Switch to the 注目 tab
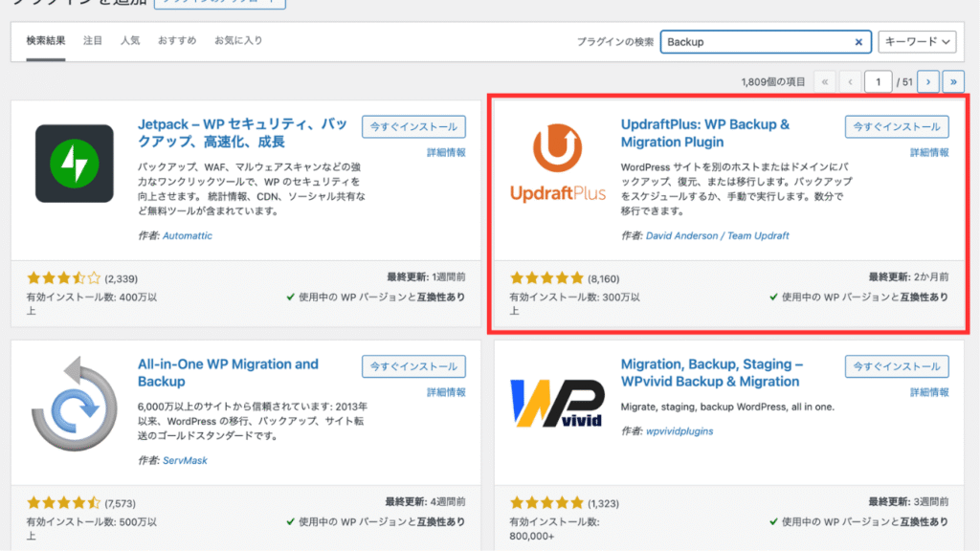 click(93, 41)
